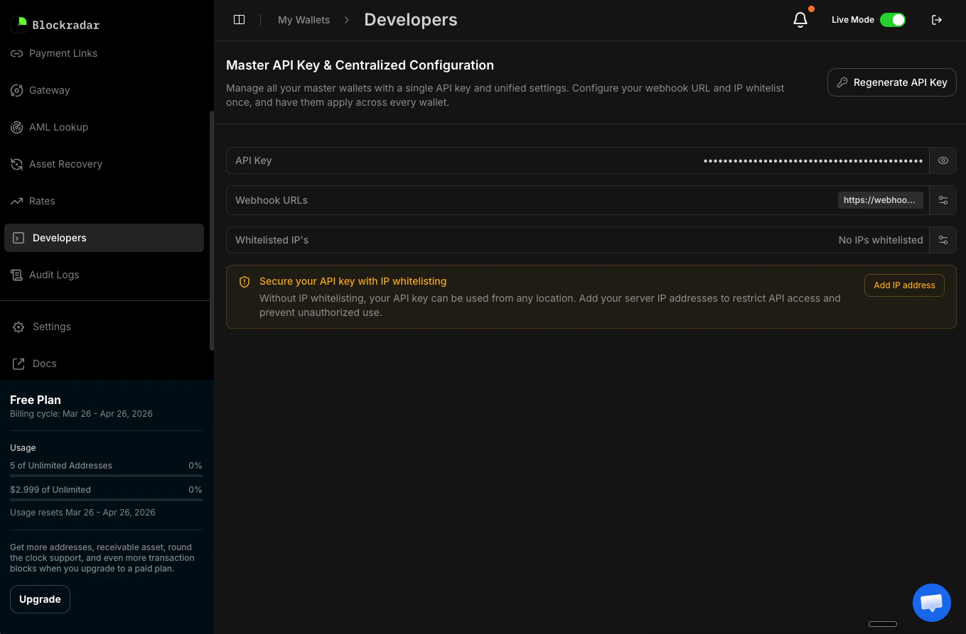
Task: Open Payment Links from the sidebar
Action: pyautogui.click(x=63, y=53)
